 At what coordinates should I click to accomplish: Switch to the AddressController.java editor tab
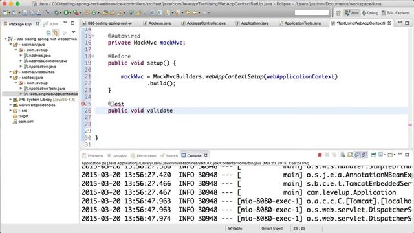[203, 23]
